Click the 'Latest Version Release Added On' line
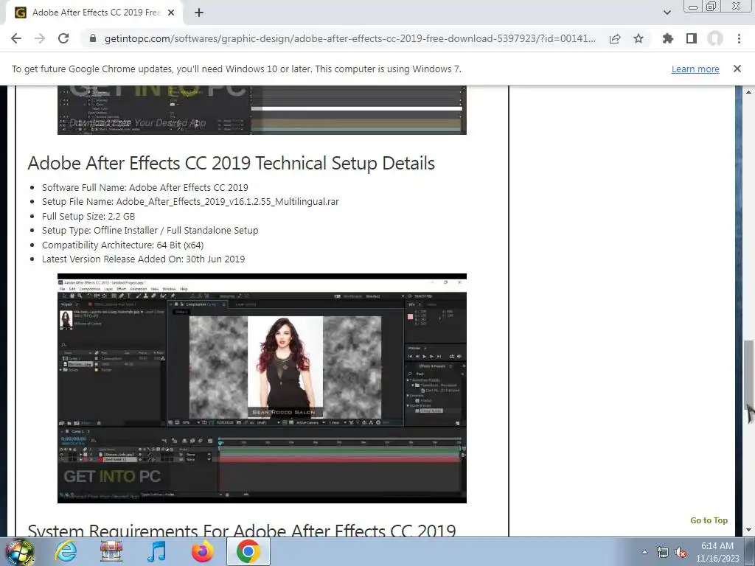This screenshot has height=566, width=755. click(144, 259)
